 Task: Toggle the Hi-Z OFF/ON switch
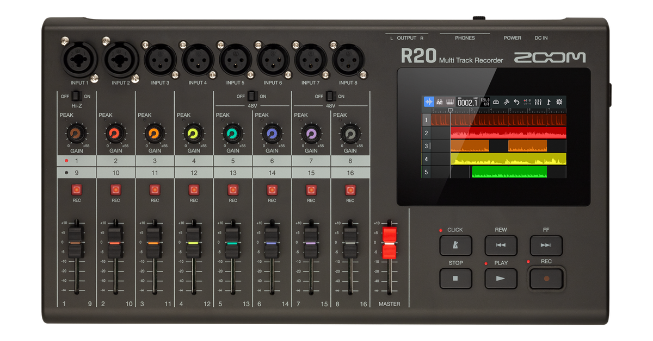(x=77, y=97)
